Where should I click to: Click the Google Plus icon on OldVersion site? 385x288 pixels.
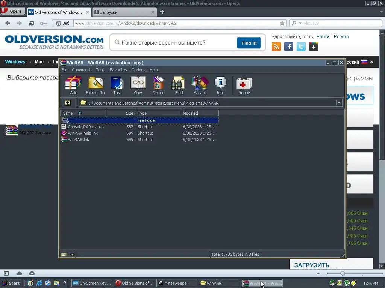point(314,46)
